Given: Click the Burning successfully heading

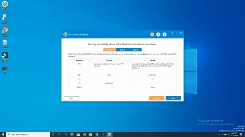Looking at the screenshot, I should pyautogui.click(x=122, y=44).
